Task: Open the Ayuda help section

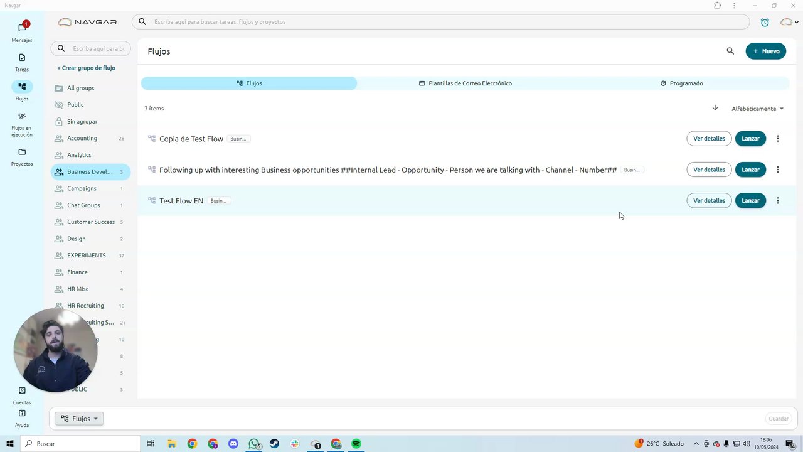Action: pyautogui.click(x=22, y=418)
